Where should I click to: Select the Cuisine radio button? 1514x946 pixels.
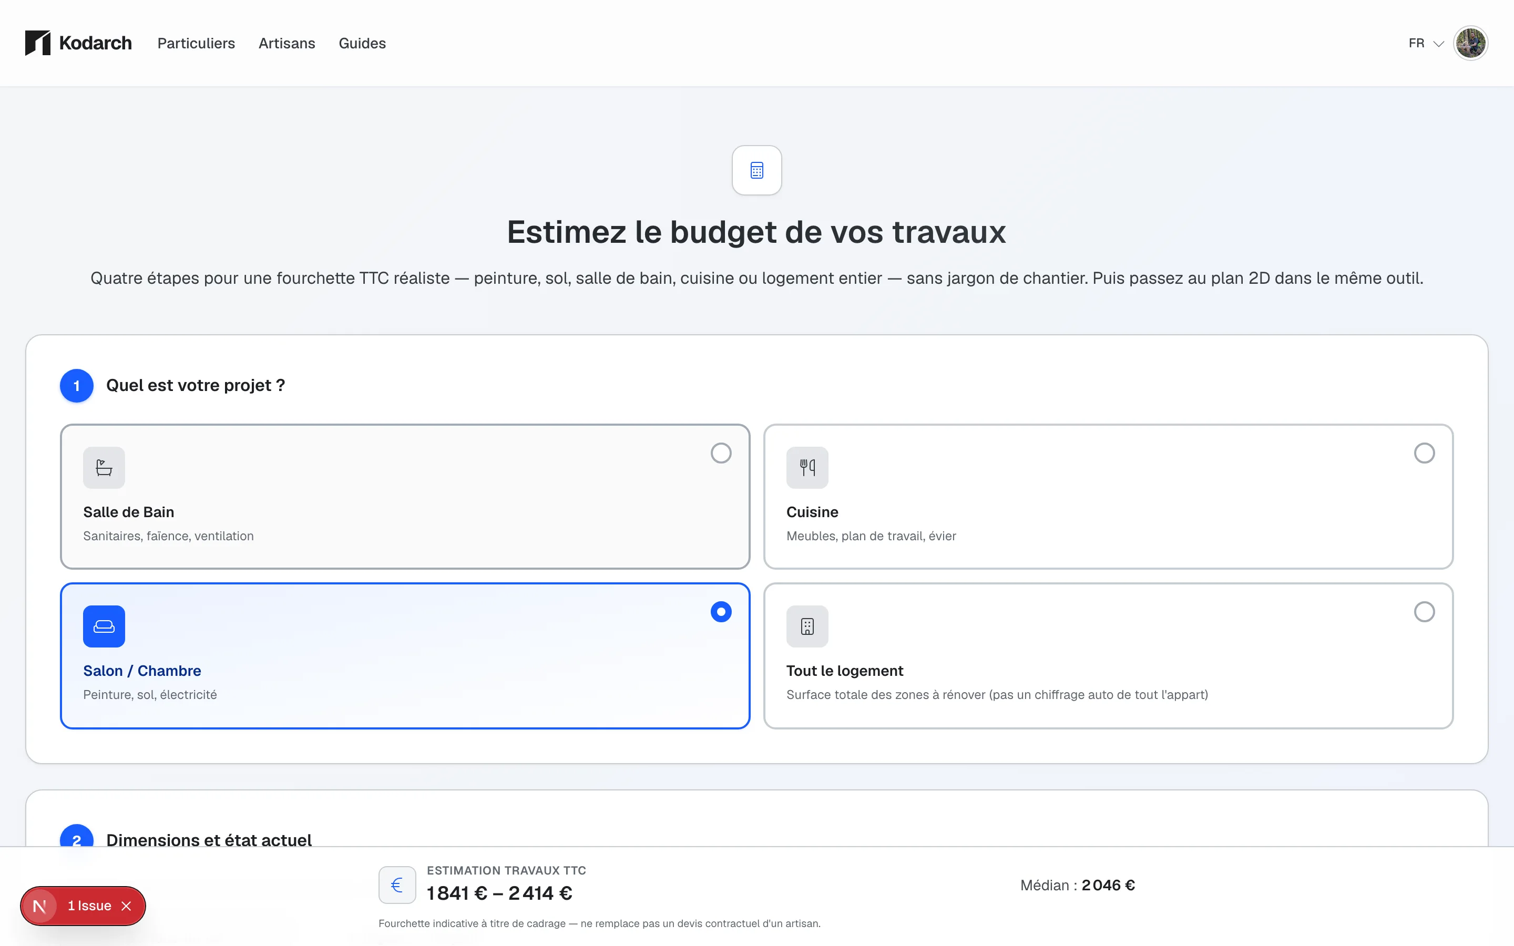click(1424, 453)
